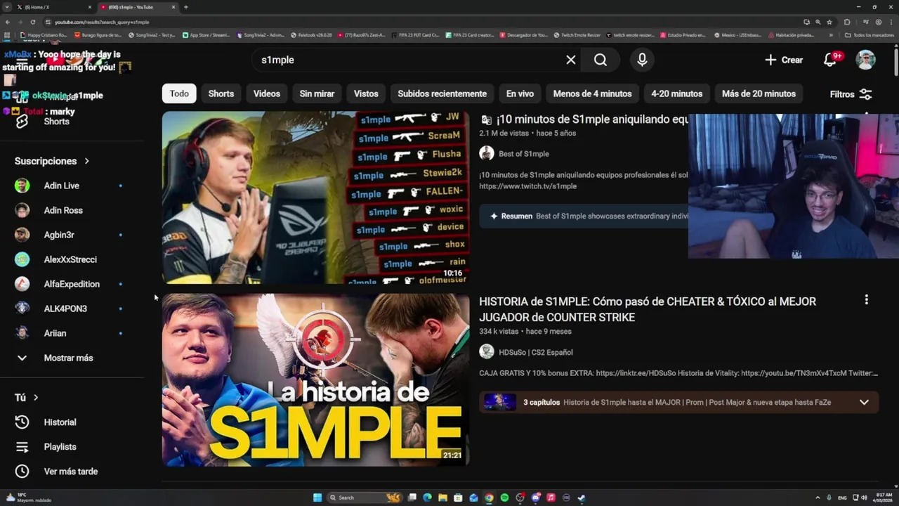Viewport: 899px width, 506px height.
Task: Open the Crear create menu
Action: pyautogui.click(x=784, y=60)
